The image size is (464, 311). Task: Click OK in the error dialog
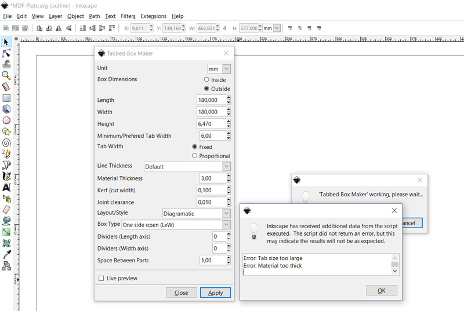pos(382,290)
